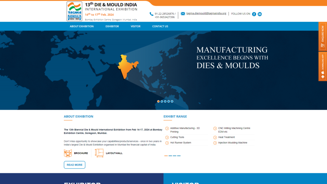The height and width of the screenshot is (184, 327).
Task: Open Visitor menu
Action: tap(135, 26)
